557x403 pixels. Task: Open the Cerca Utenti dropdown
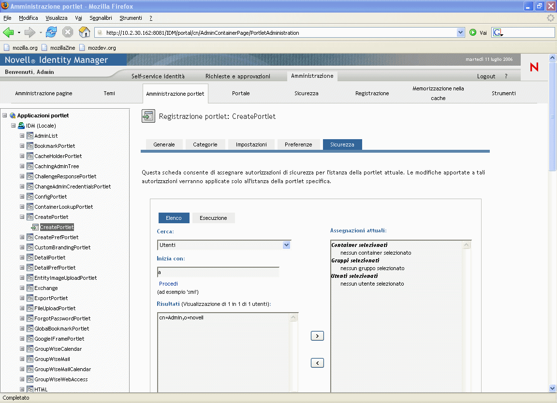point(287,245)
